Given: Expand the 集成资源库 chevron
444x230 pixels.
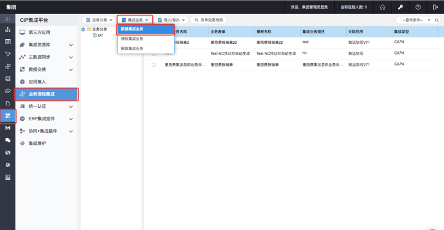Looking at the screenshot, I should click(x=71, y=45).
